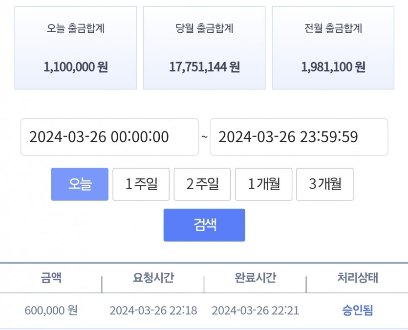Sort by the 완료시간 column header

pyautogui.click(x=255, y=277)
